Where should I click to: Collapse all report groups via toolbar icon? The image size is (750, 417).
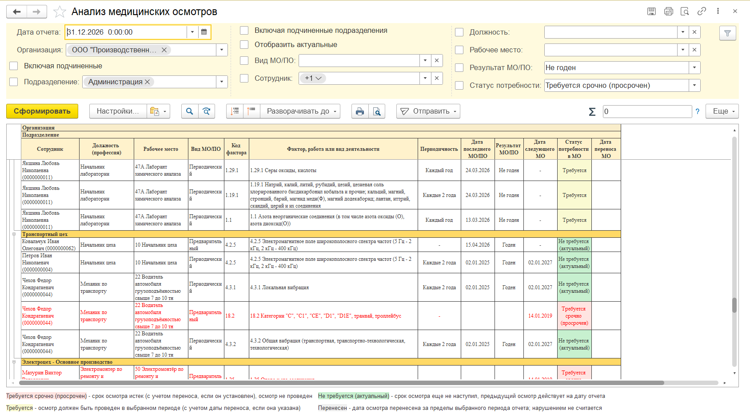[235, 111]
